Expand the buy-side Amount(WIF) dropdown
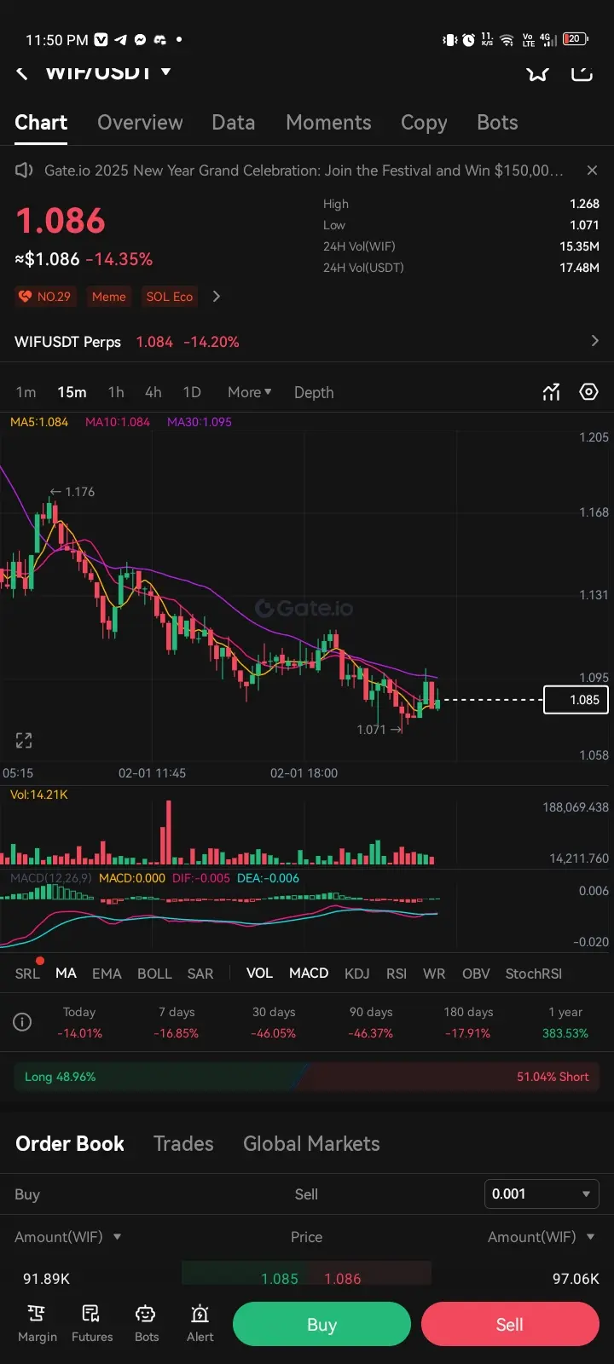 [x=68, y=1237]
